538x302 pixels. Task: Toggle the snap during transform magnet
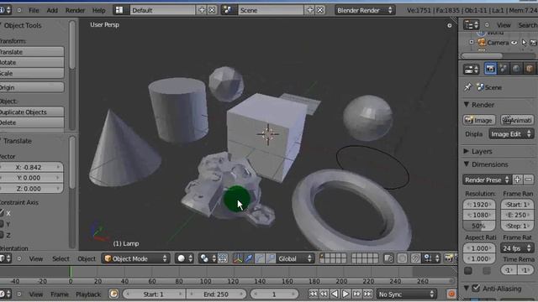416,258
